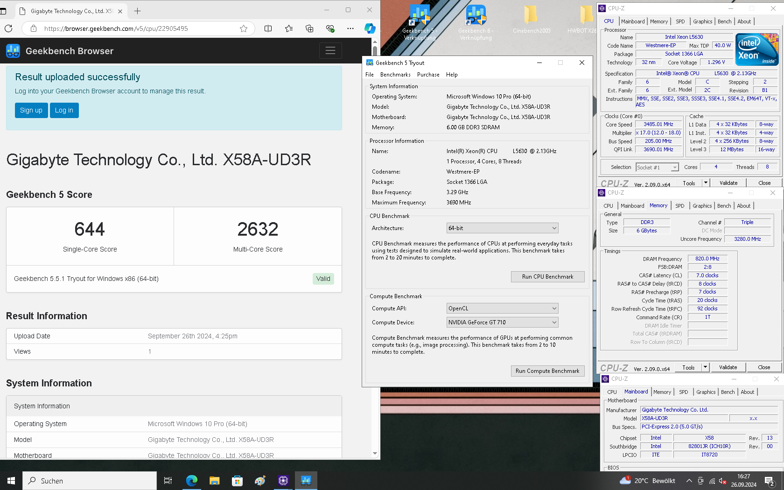Screen dimensions: 784x490
Task: Click muted volume tray icon
Action: 722,481
